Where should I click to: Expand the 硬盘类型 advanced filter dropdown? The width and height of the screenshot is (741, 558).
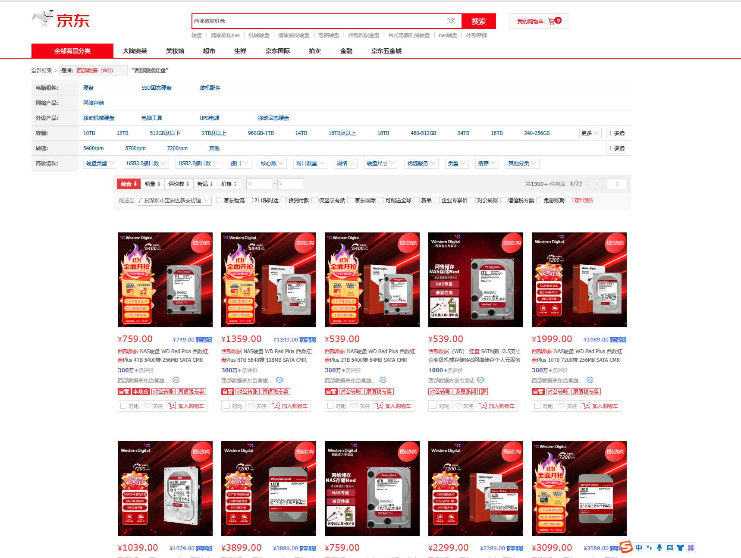[x=100, y=163]
